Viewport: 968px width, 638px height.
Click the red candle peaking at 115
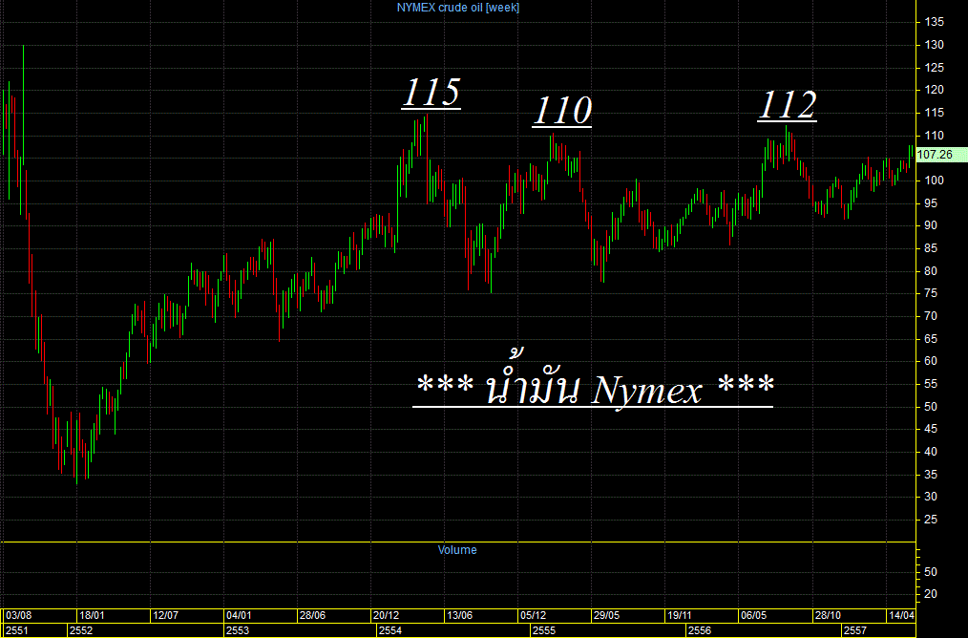(428, 159)
